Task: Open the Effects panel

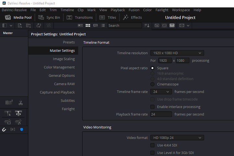Action: 132,18
